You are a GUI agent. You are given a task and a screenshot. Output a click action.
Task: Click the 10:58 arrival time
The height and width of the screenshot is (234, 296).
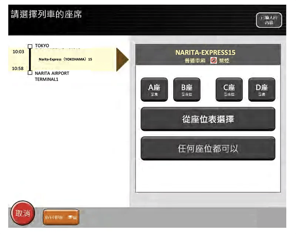[18, 69]
